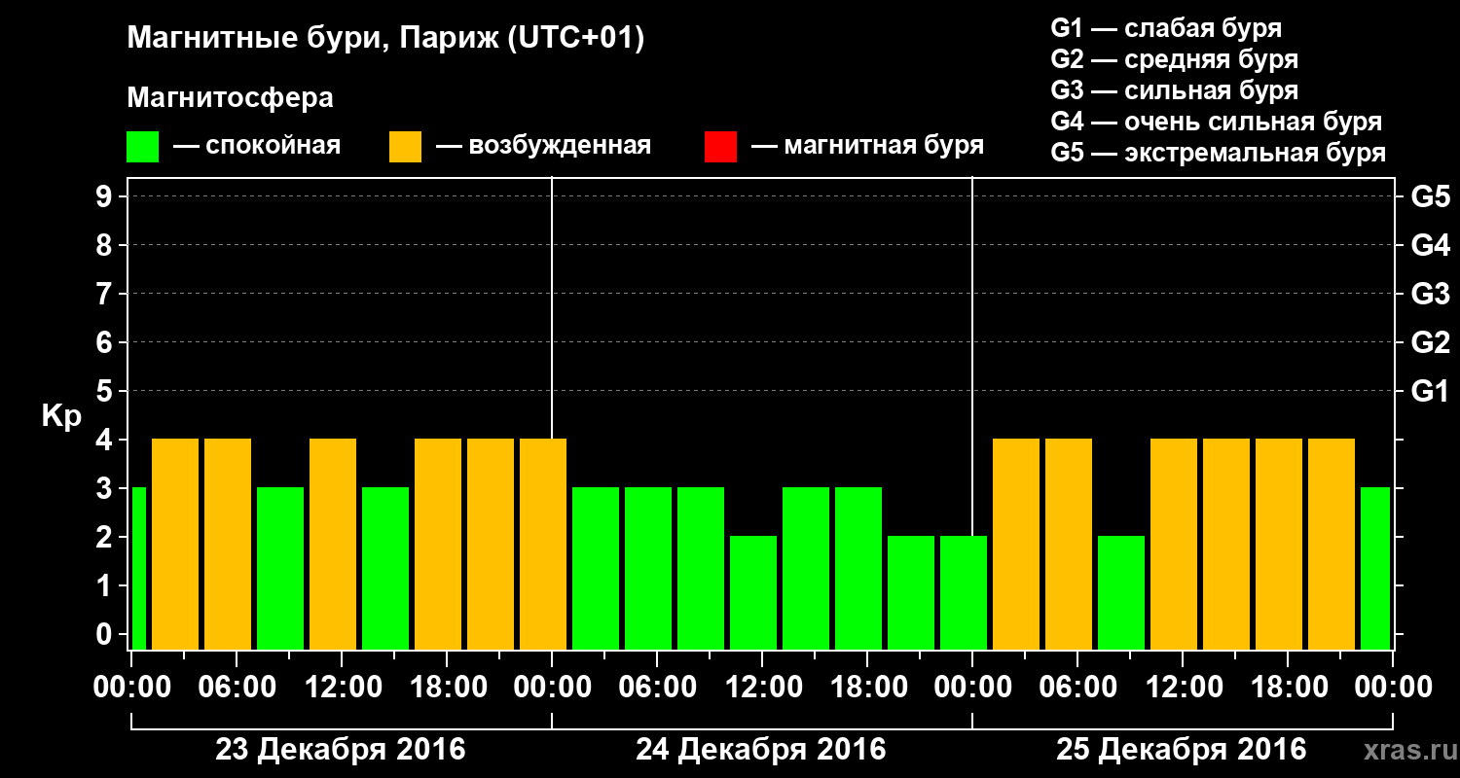1460x778 pixels.
Task: Click the '— спокойная' legend label
Action: (257, 146)
